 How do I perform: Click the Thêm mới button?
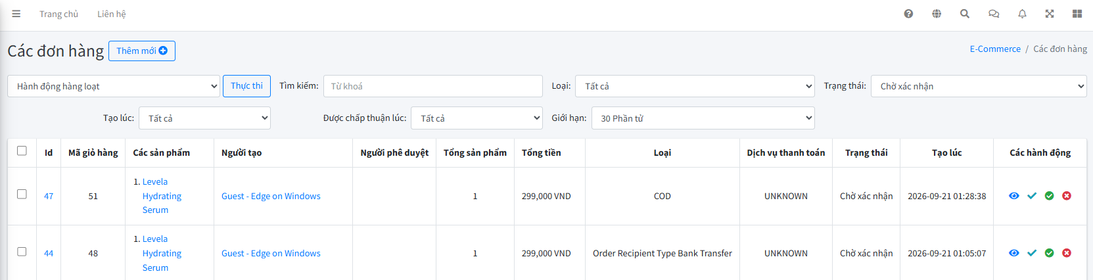tap(142, 51)
